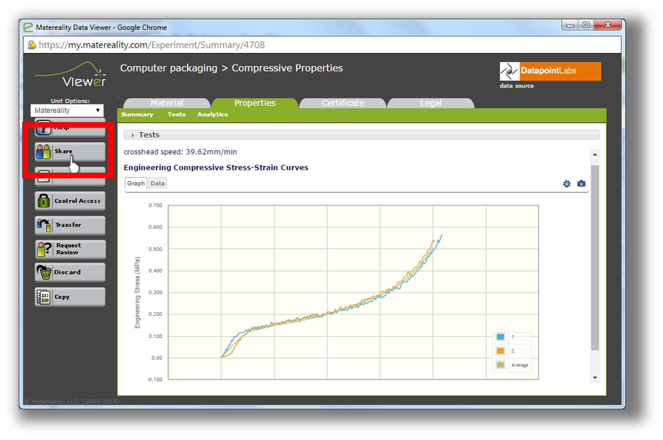663x440 pixels.
Task: Open the Unit Options Matereality dropdown
Action: [x=67, y=110]
